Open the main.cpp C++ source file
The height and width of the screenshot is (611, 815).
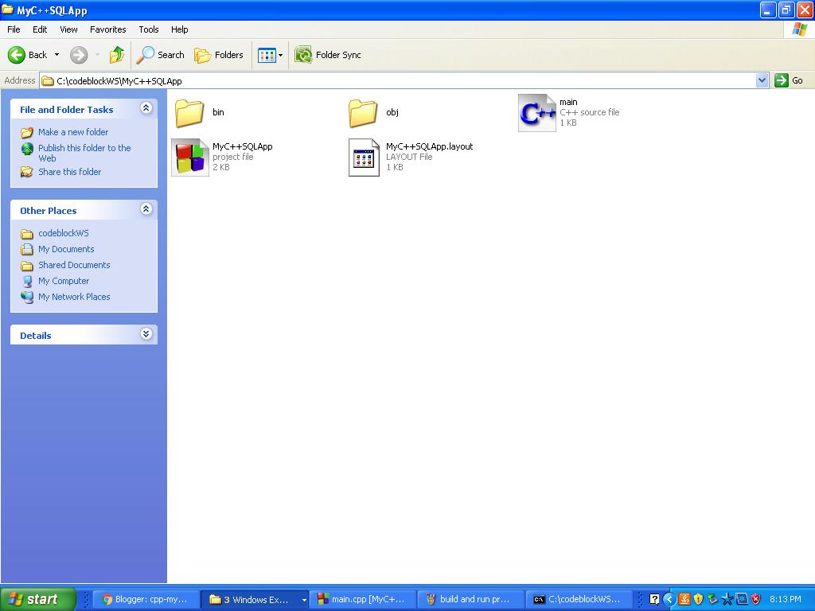pyautogui.click(x=537, y=111)
